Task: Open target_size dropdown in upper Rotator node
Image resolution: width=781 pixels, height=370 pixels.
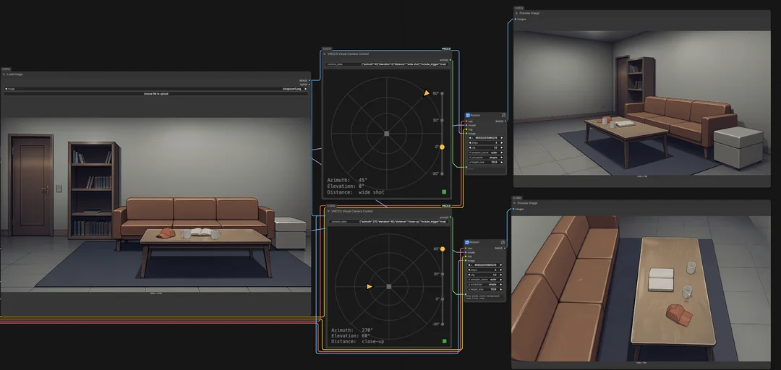Action: [486, 163]
